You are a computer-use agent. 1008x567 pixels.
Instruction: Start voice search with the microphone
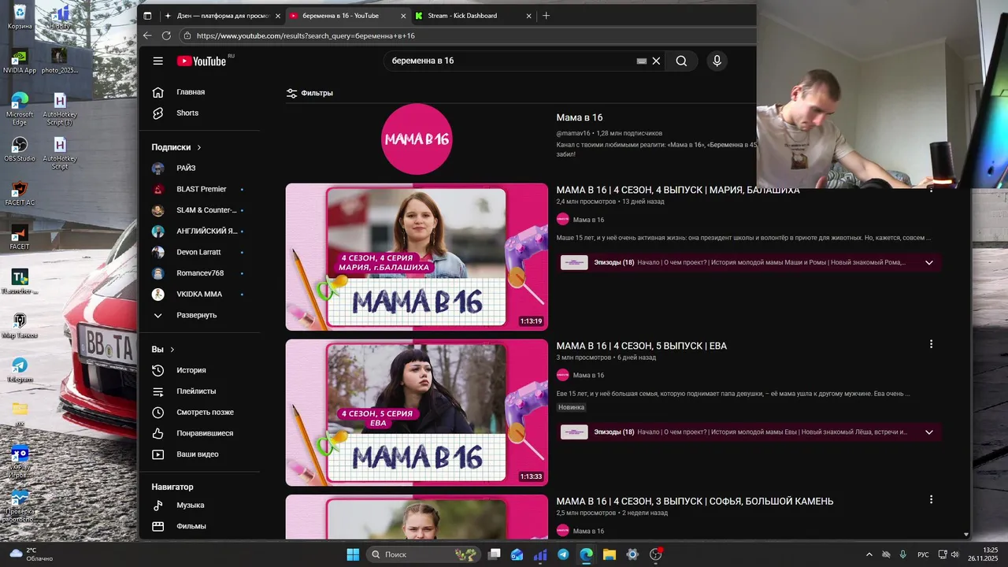point(717,61)
